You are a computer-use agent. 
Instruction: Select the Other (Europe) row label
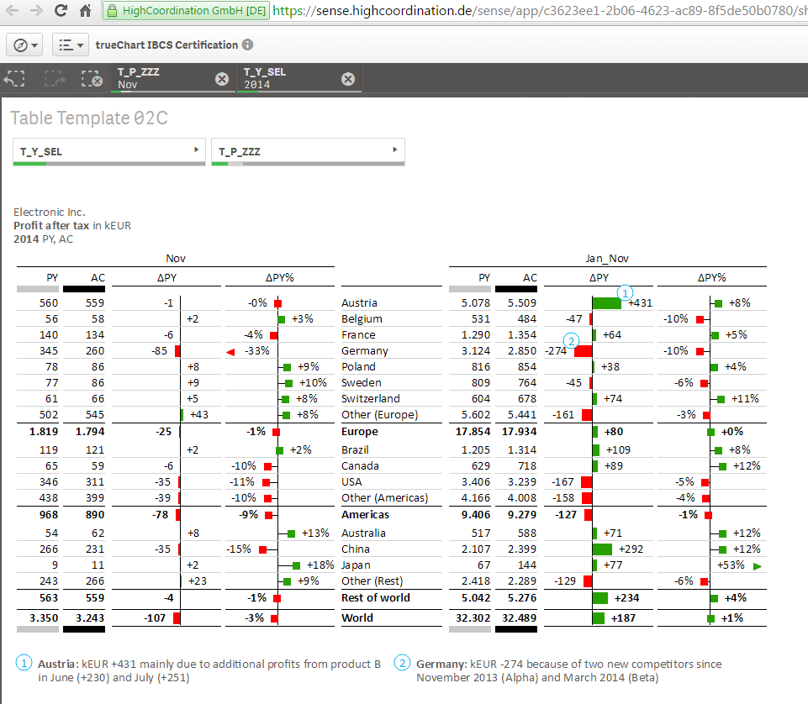point(380,414)
